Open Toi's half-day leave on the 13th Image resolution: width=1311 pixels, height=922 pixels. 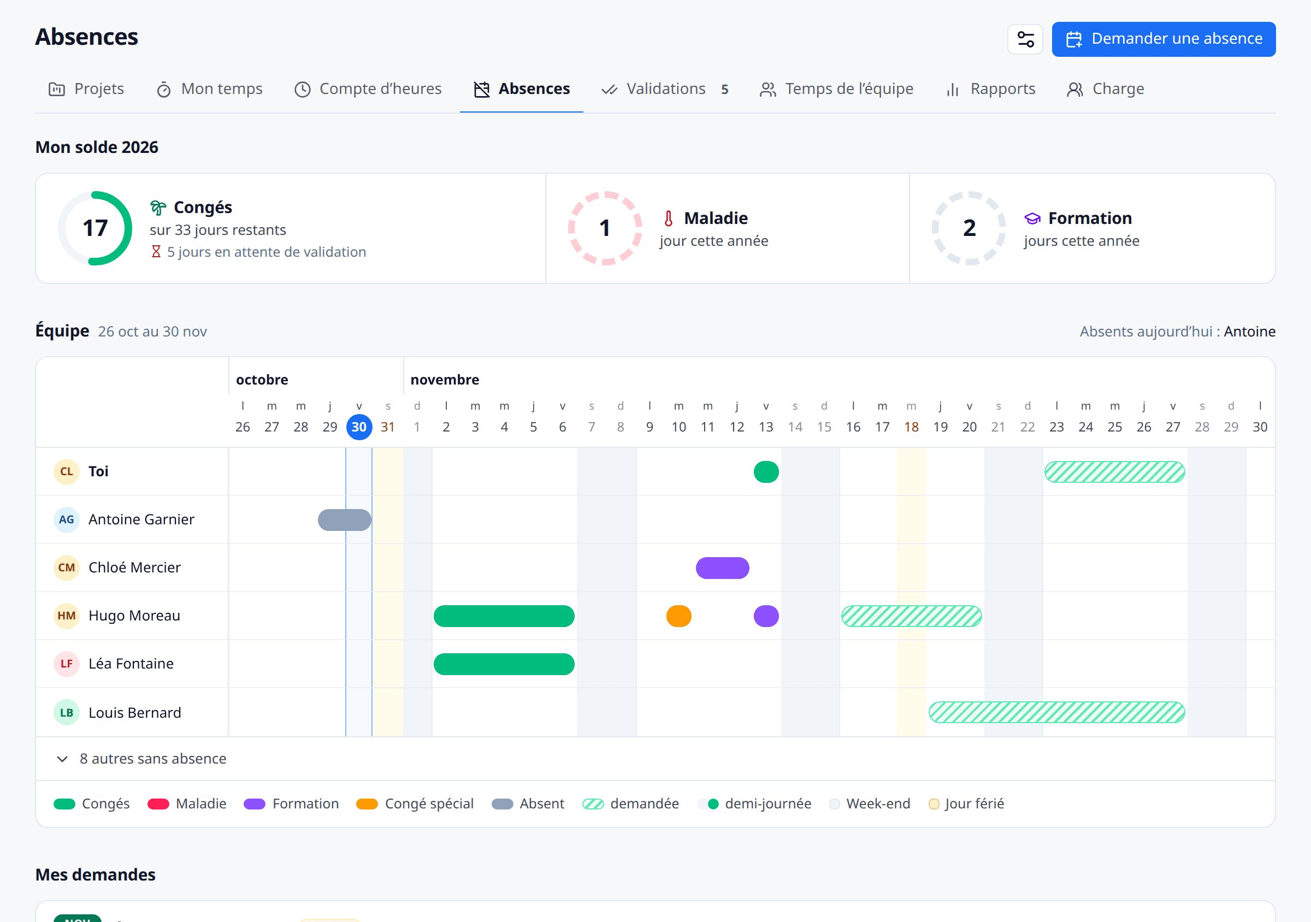pyautogui.click(x=766, y=472)
